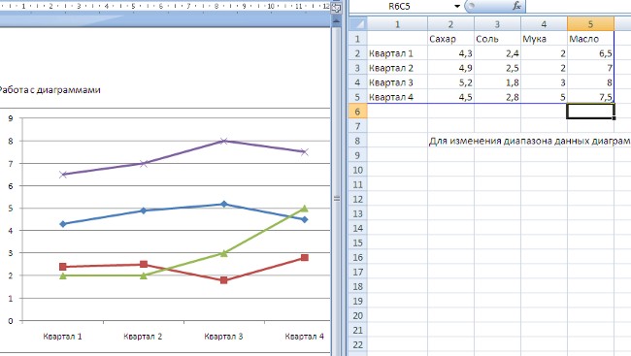The height and width of the screenshot is (356, 631).
Task: Click the cell with value 4,9
Action: 450,68
